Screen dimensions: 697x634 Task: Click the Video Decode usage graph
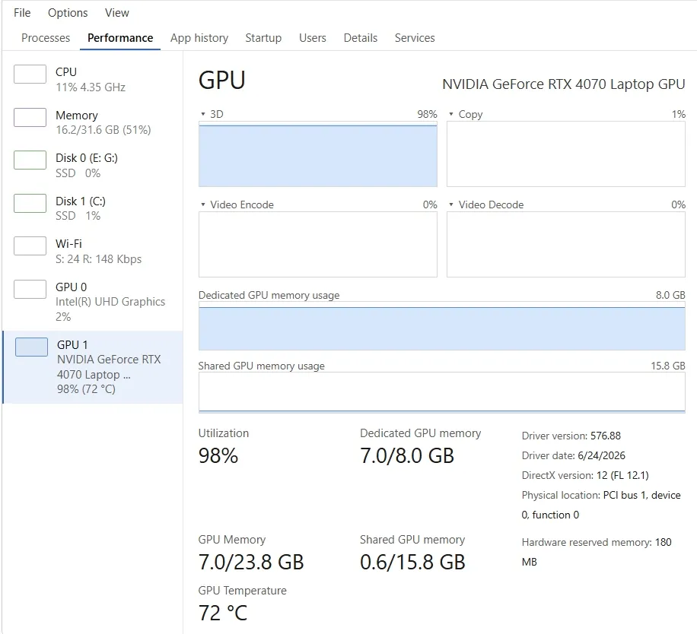[566, 245]
